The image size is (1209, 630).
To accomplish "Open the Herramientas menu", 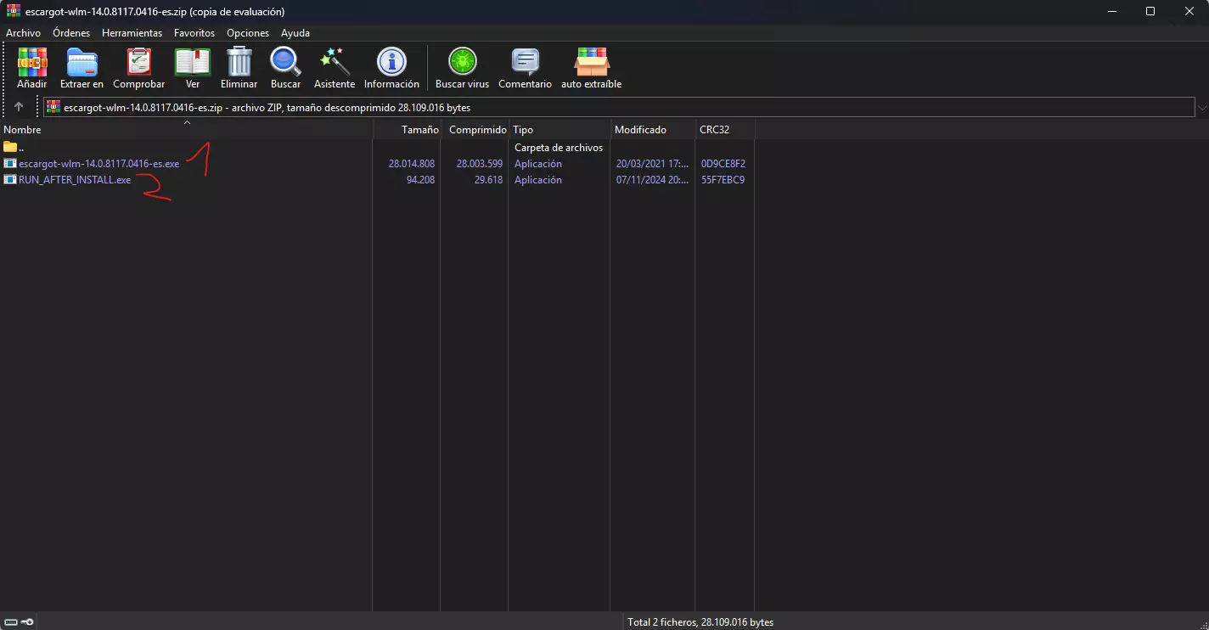I will pyautogui.click(x=132, y=33).
